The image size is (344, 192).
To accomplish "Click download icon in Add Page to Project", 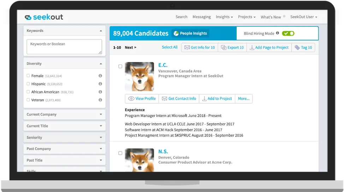I will pyautogui.click(x=252, y=48).
